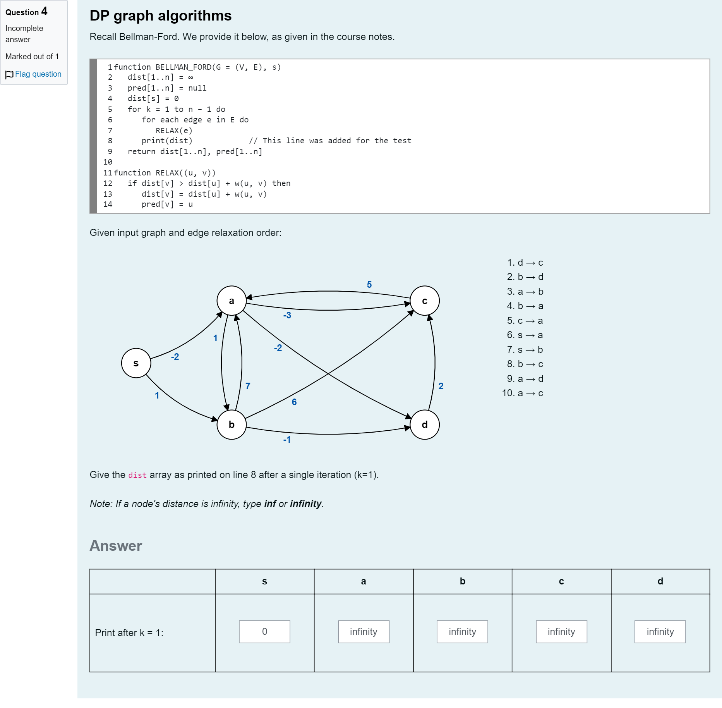Select graph node b
Viewport: 722px width, 708px height.
(232, 424)
